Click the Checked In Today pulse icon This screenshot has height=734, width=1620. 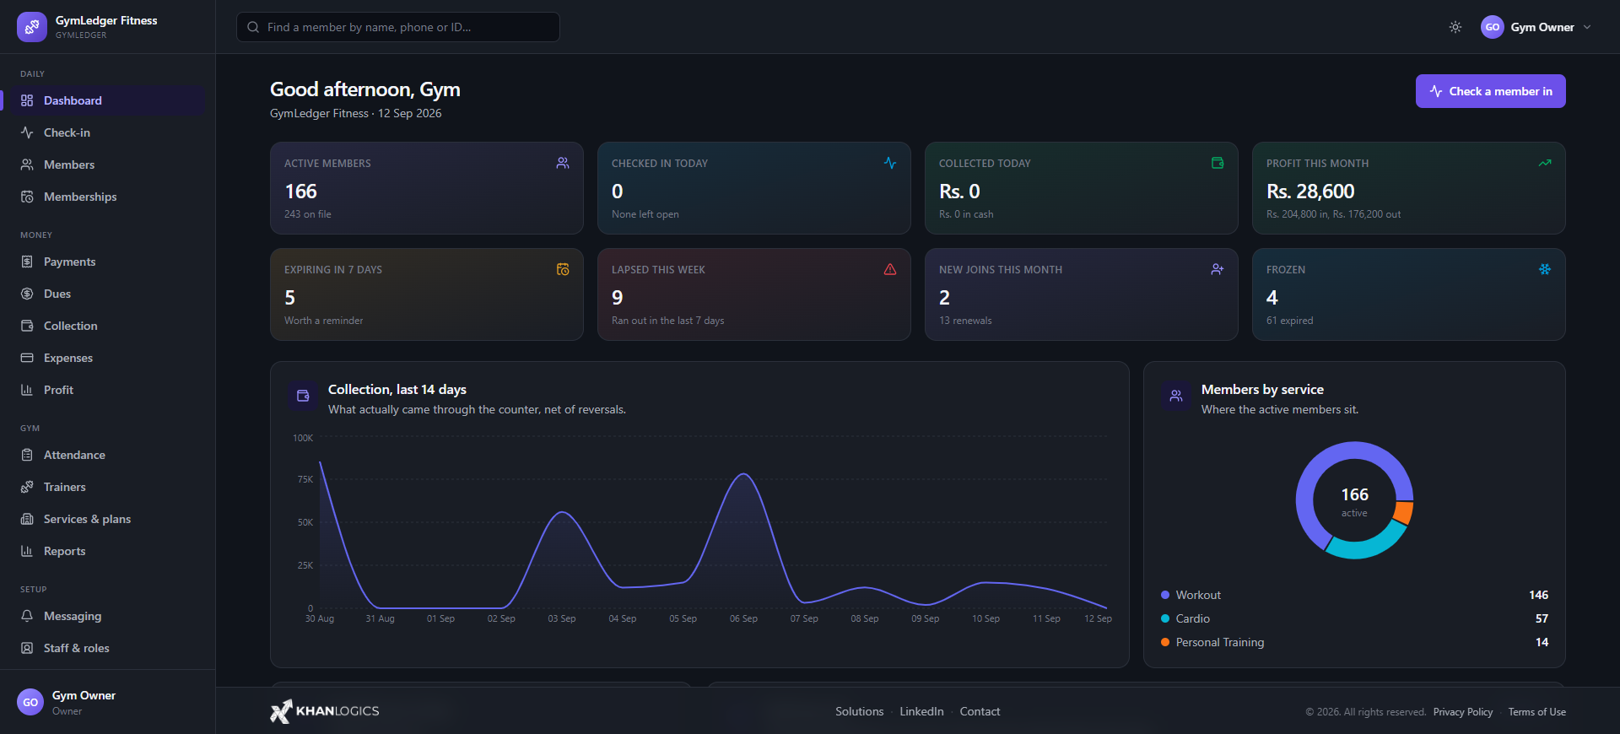click(x=890, y=163)
